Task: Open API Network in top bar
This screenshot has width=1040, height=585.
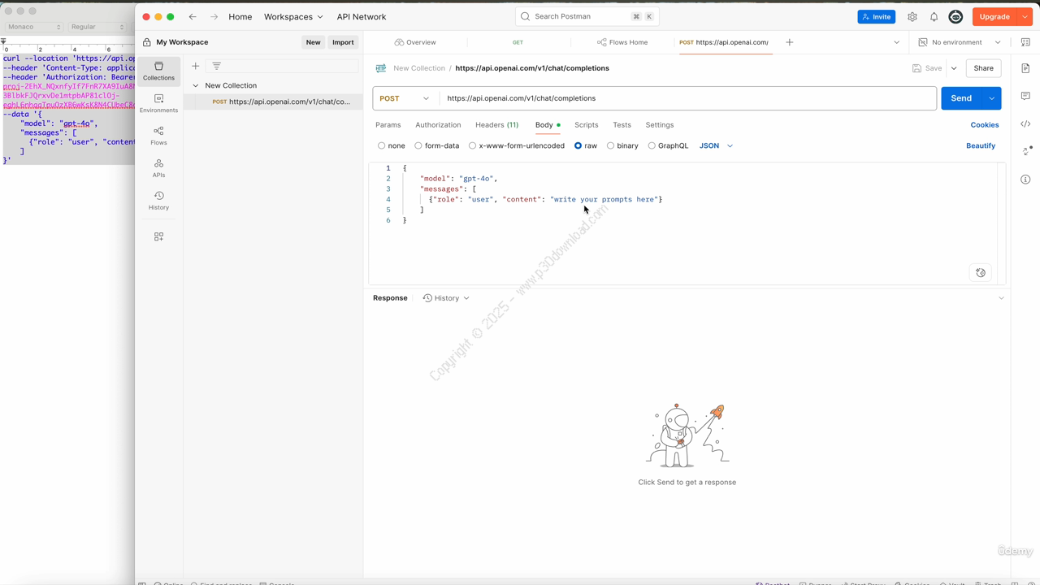Action: coord(362,16)
